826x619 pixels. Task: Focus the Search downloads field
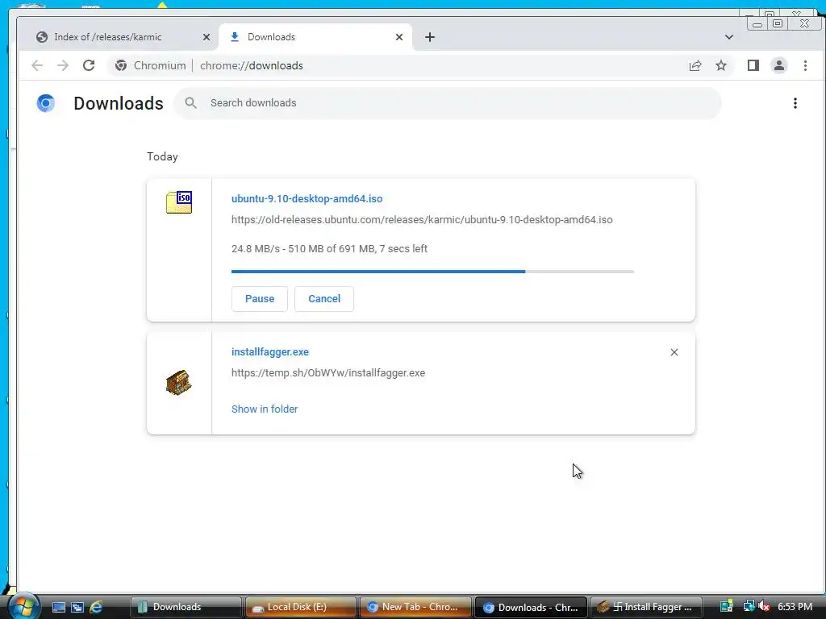447,103
